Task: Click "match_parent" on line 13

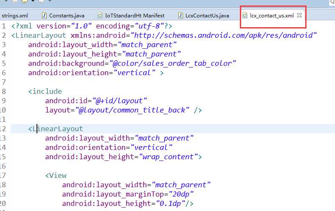Action: tap(164, 138)
